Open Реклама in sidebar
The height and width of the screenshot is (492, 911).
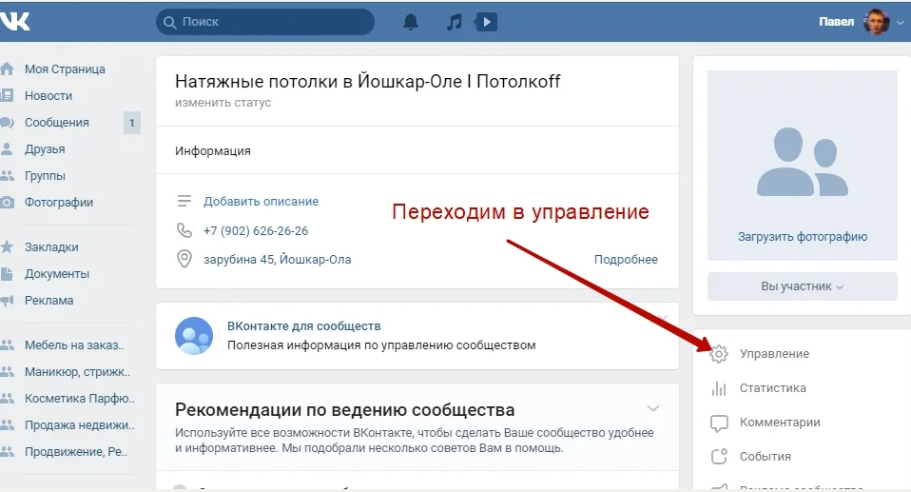[48, 301]
